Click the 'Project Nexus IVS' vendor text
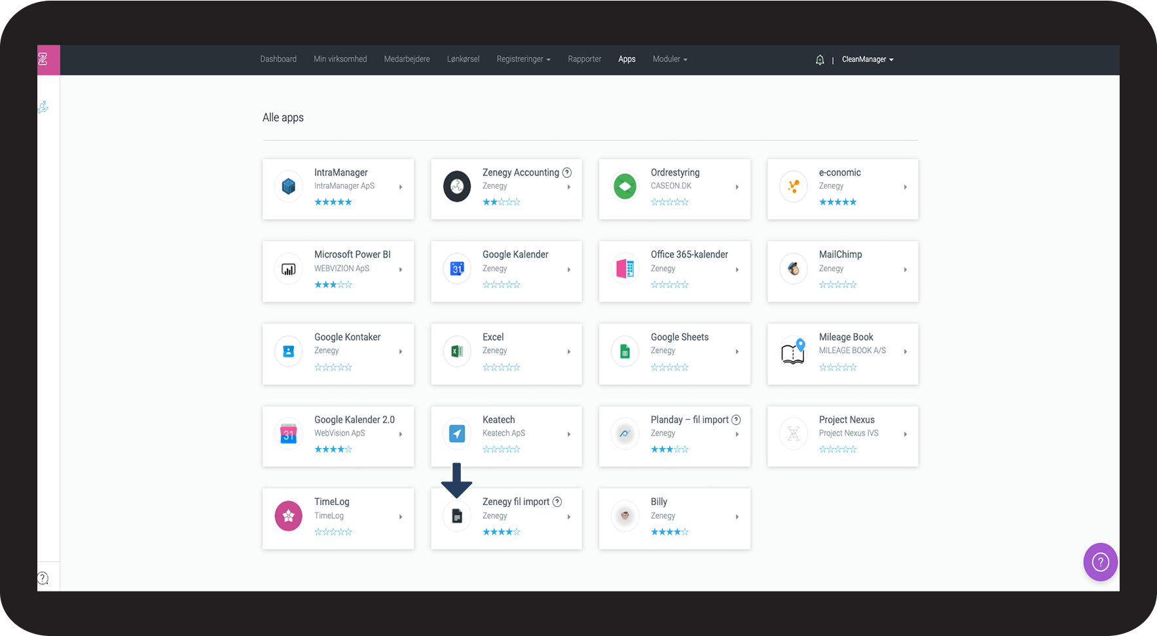Screen dimensions: 1157x636 (849, 433)
